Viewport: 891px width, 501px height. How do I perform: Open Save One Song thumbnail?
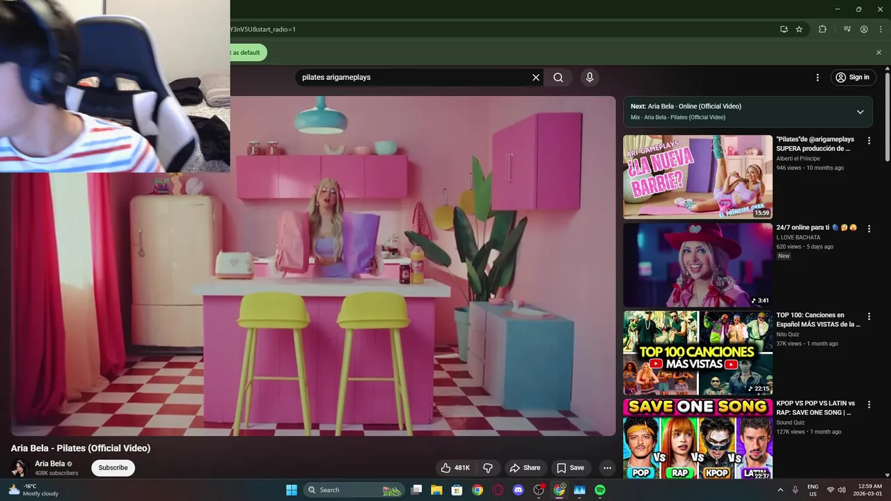click(x=697, y=438)
